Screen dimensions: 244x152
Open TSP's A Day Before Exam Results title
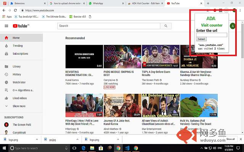pyautogui.click(x=156, y=73)
